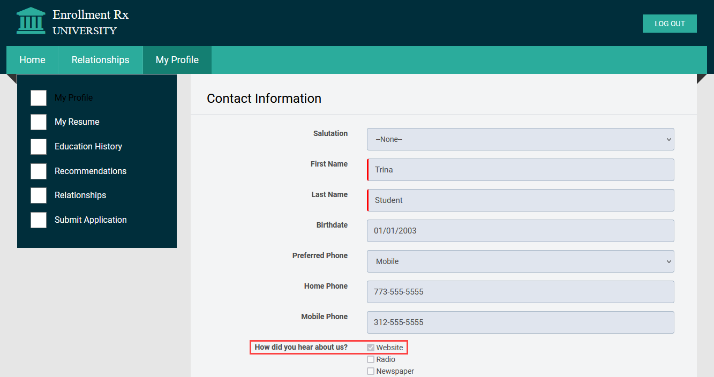Check the Newspaper checkbox

pos(371,371)
